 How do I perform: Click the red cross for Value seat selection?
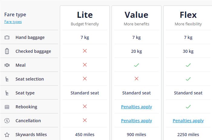136,79
